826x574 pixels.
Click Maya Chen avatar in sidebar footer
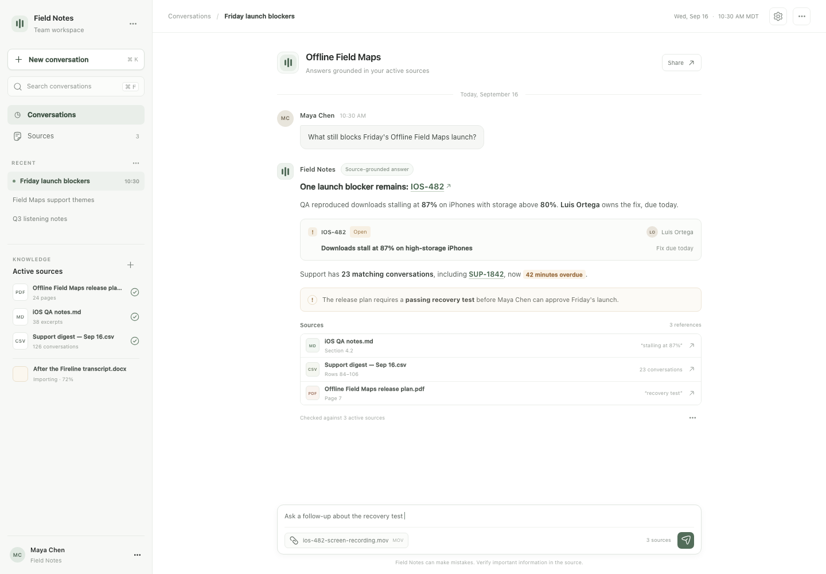pyautogui.click(x=18, y=555)
